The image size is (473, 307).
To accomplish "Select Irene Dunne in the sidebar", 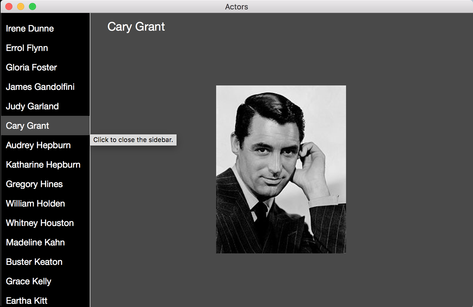I will pos(30,29).
